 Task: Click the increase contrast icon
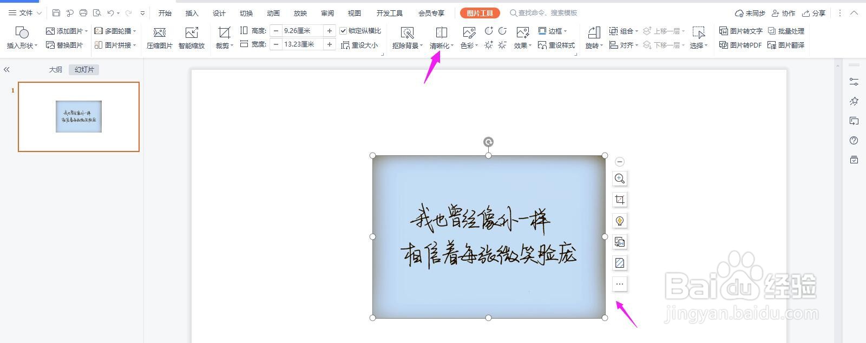click(489, 31)
